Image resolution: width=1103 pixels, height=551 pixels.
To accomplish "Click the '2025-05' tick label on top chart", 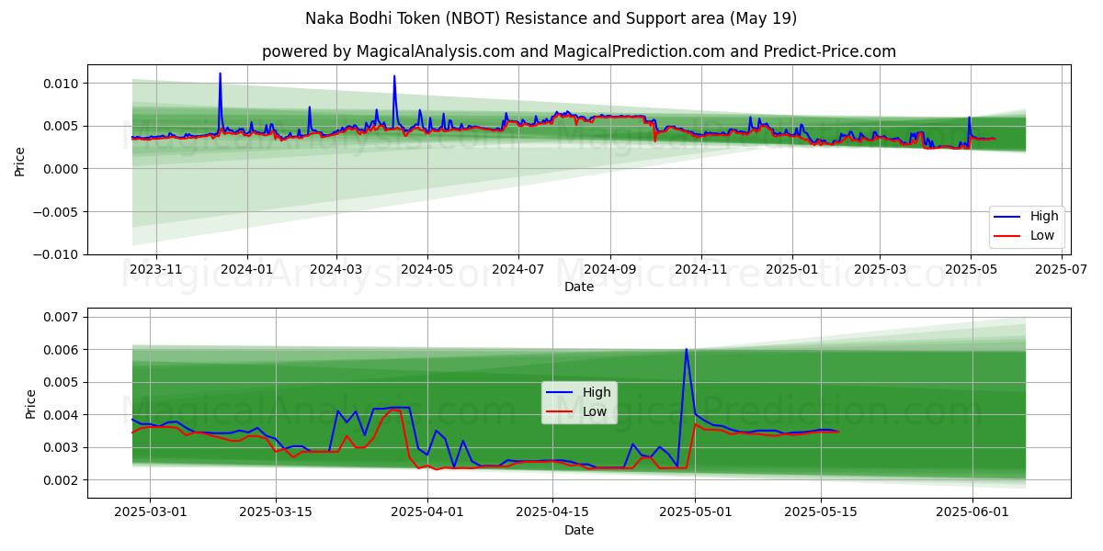I will (971, 269).
